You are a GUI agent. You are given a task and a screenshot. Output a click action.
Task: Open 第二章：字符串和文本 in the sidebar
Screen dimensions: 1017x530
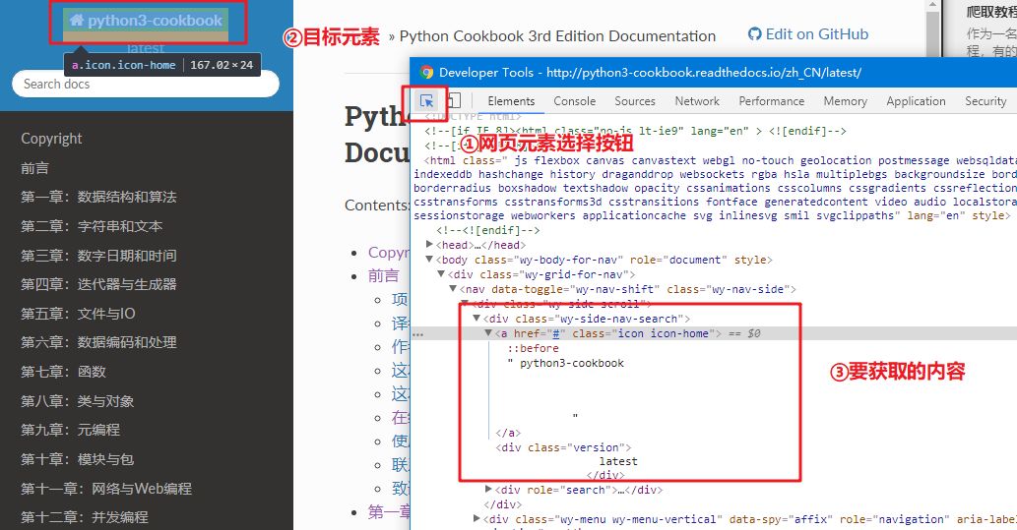point(92,226)
